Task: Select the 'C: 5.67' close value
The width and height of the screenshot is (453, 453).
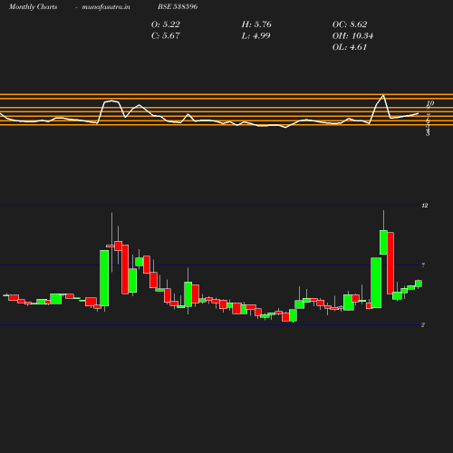Action: click(166, 35)
